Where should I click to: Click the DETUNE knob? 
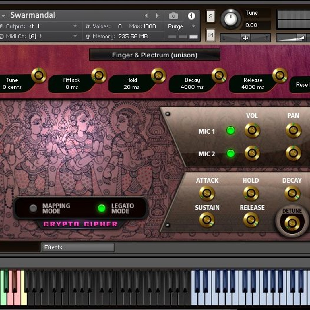(292, 223)
